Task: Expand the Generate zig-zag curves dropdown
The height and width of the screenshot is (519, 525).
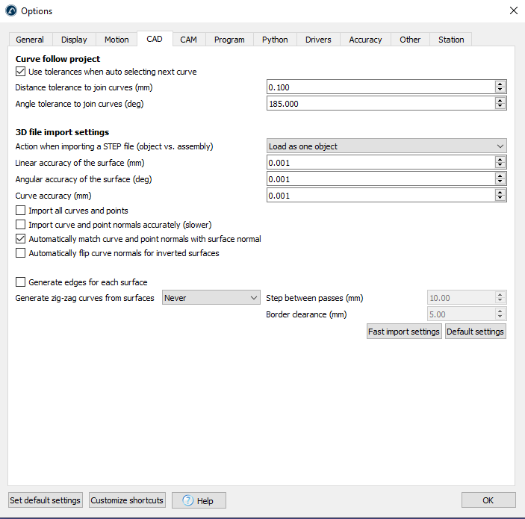Action: (x=211, y=298)
